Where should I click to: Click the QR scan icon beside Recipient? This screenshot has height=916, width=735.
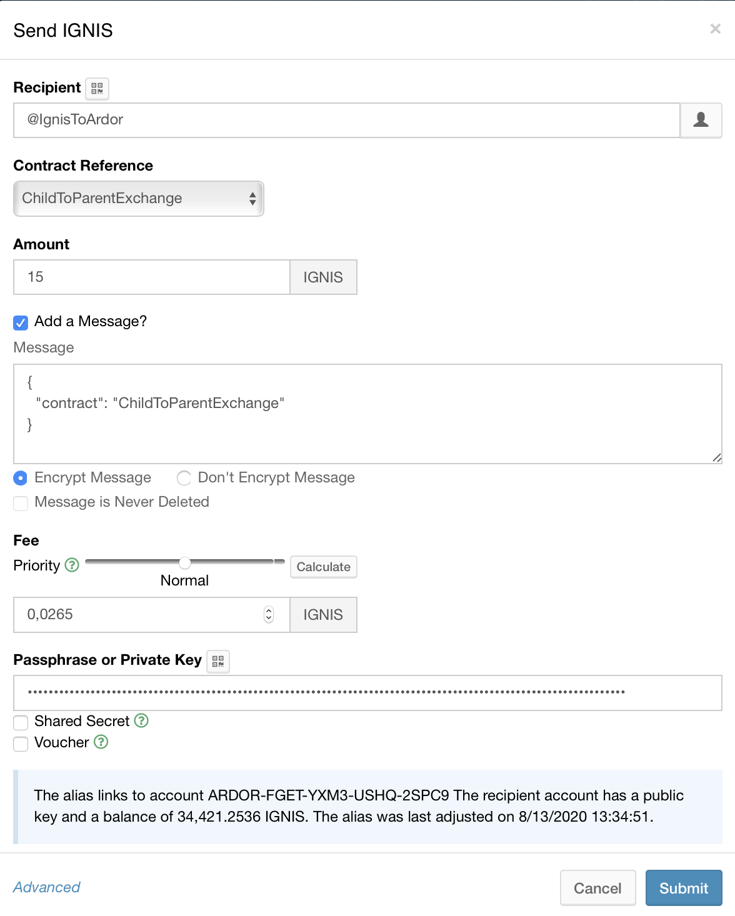click(97, 89)
